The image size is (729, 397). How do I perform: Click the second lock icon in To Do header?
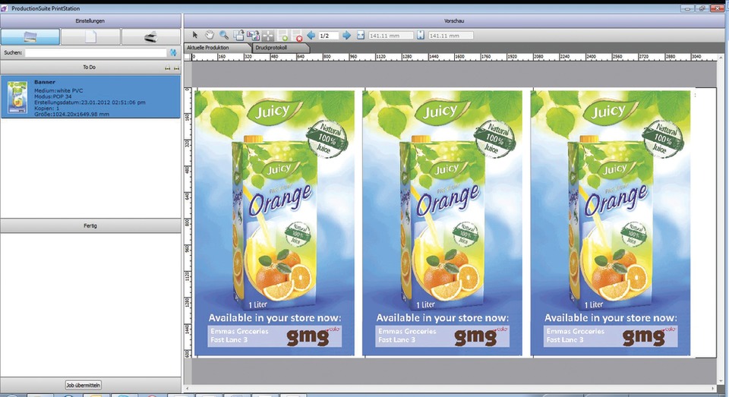(x=176, y=68)
